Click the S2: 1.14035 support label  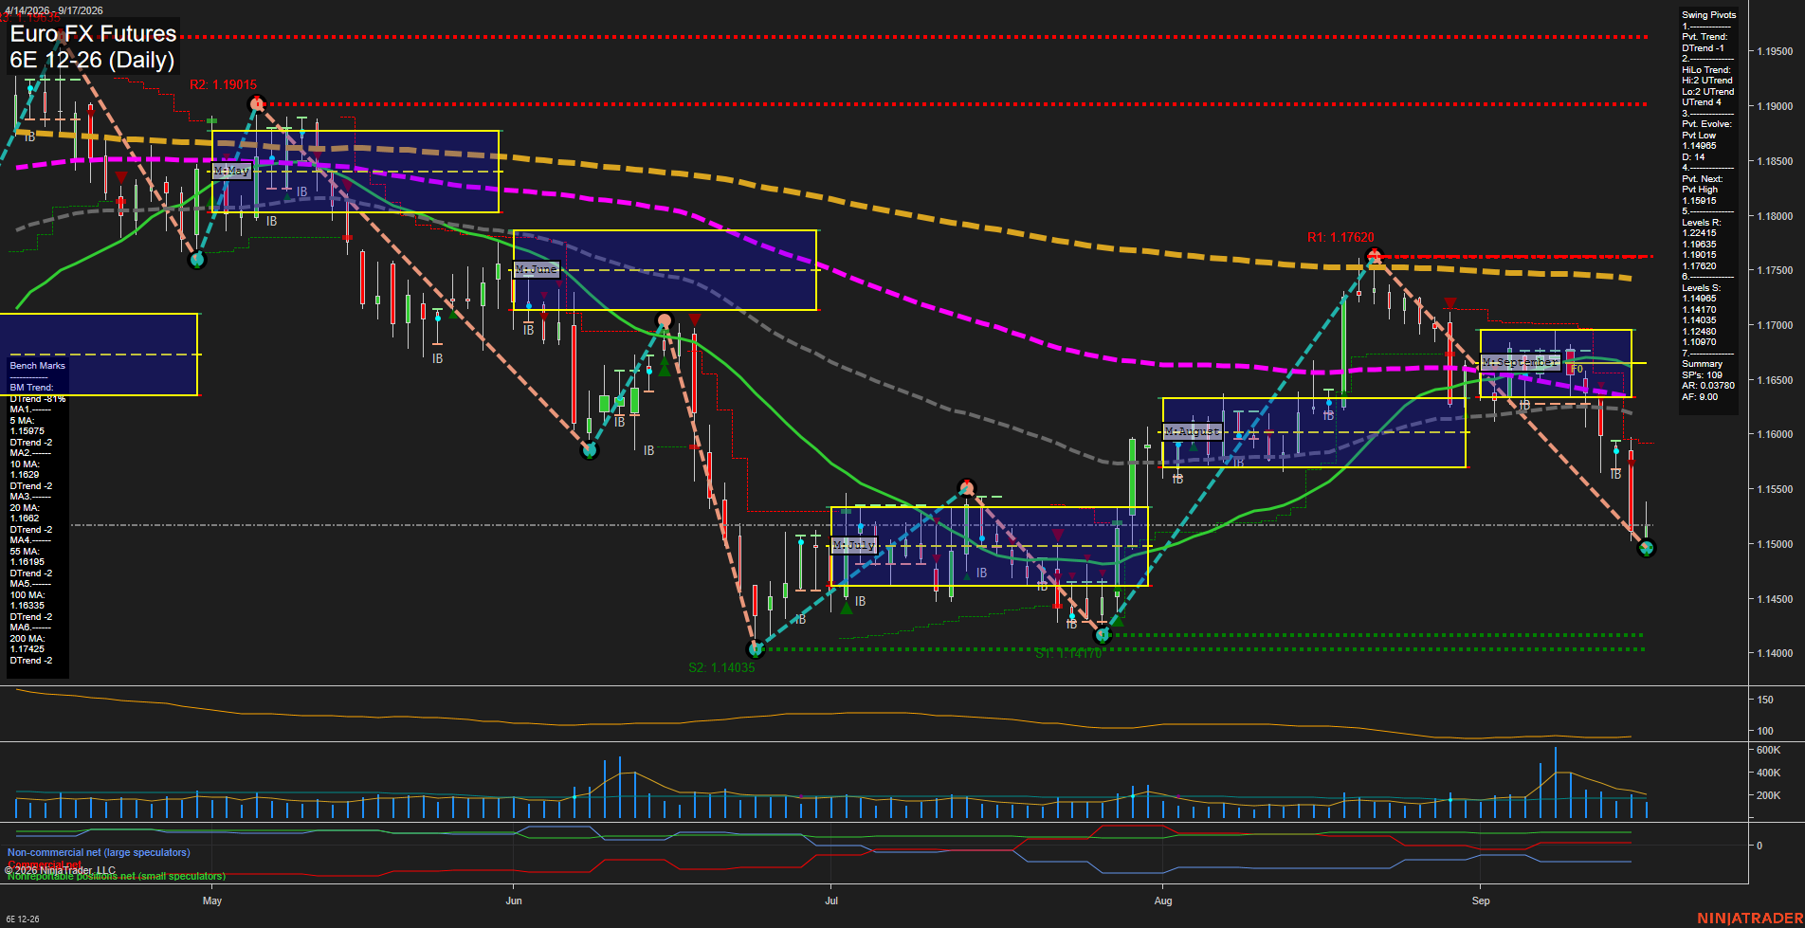(721, 668)
